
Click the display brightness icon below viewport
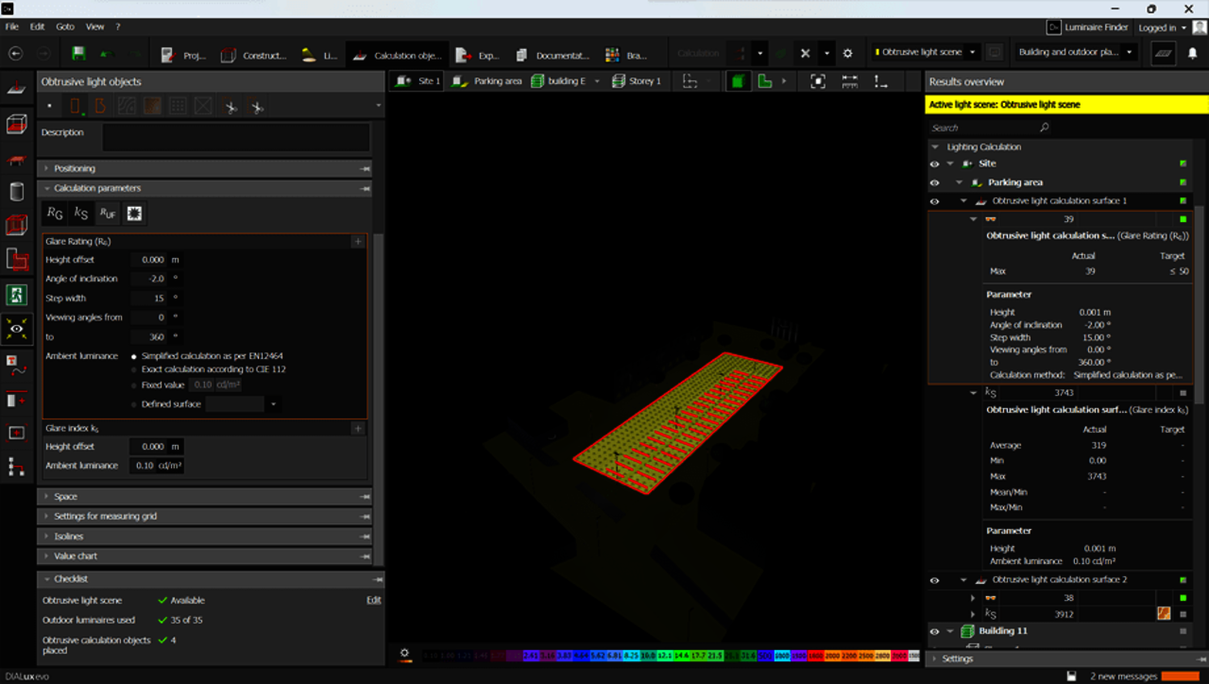pyautogui.click(x=404, y=653)
